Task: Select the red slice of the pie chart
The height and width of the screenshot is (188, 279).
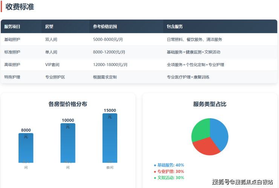Action: point(205,147)
